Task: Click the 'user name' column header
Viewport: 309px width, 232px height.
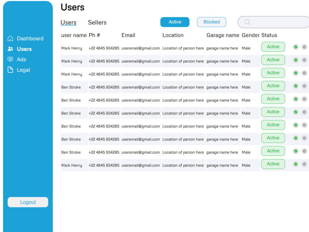Action: pyautogui.click(x=74, y=35)
